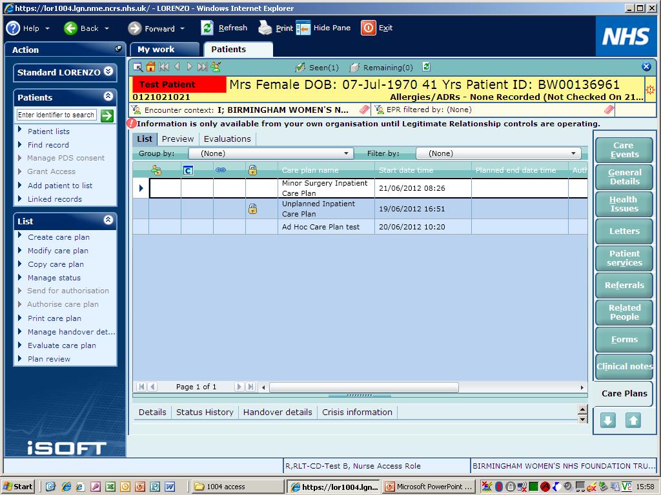Open the Clinical notes side button
This screenshot has width=661, height=495.
point(624,366)
